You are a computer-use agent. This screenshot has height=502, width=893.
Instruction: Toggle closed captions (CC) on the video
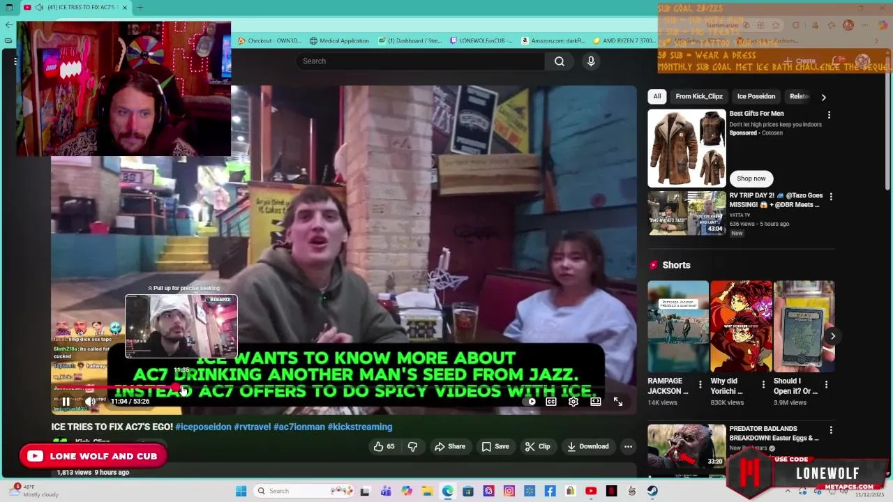pos(551,402)
